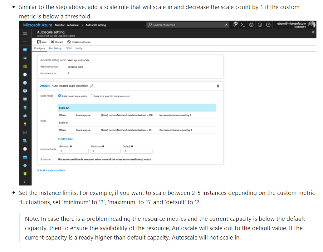The width and height of the screenshot is (323, 252).
Task: Click Autoscale setting breadcrumb
Action: click(x=96, y=25)
